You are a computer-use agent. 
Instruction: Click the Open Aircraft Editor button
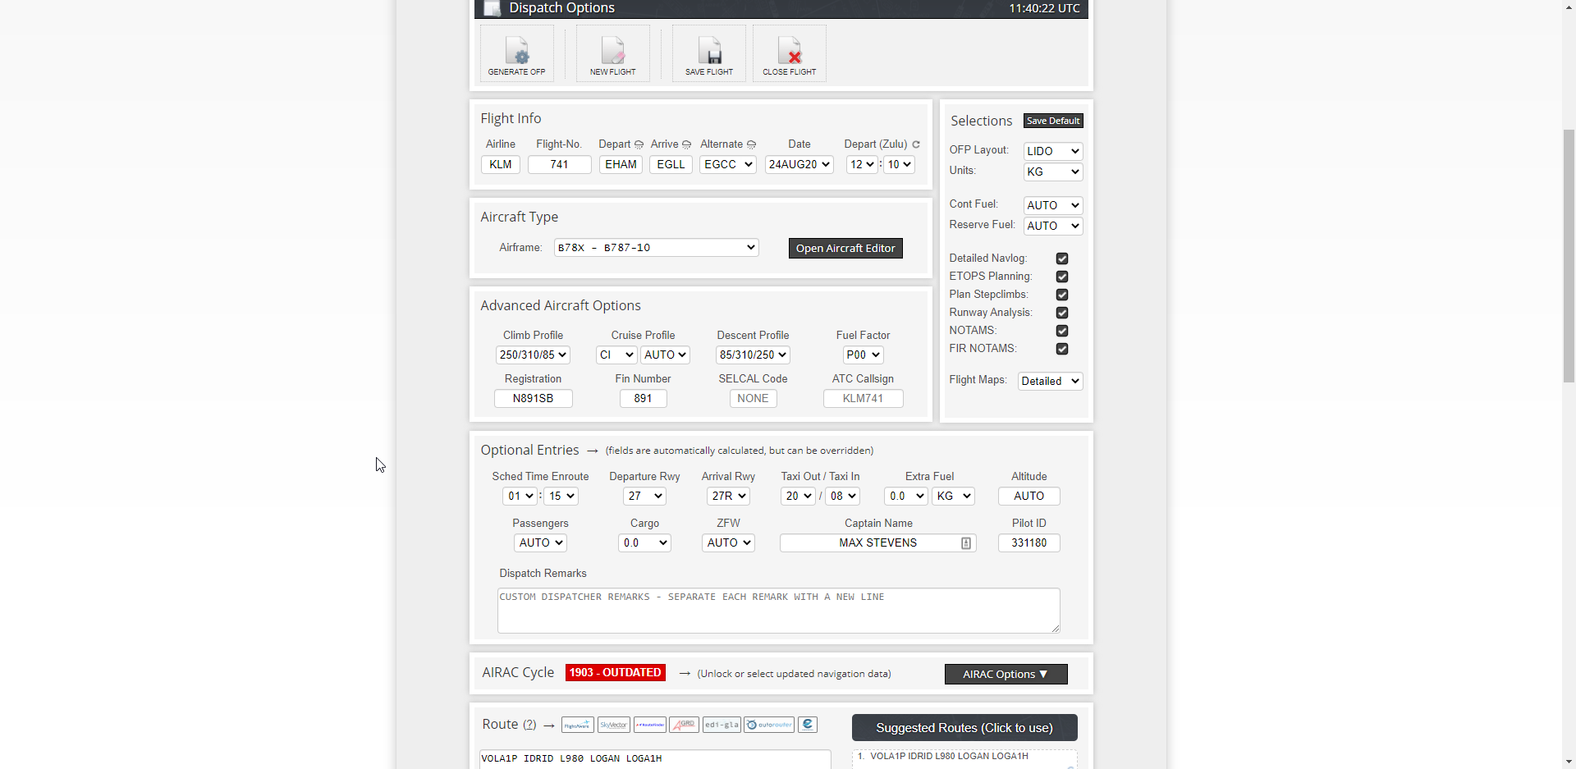click(845, 249)
